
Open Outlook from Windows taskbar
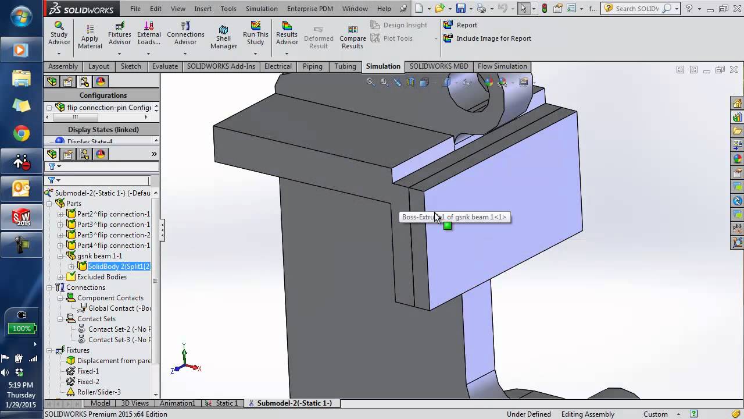point(22,189)
